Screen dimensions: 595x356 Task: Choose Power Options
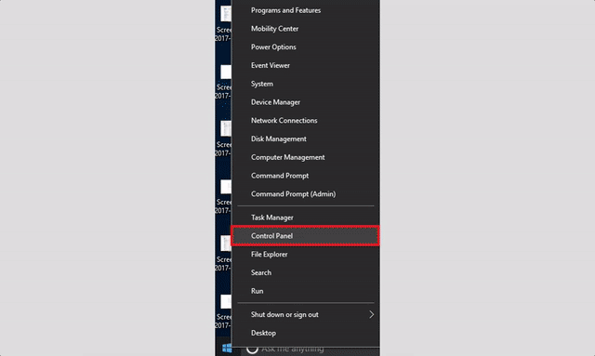pyautogui.click(x=305, y=47)
